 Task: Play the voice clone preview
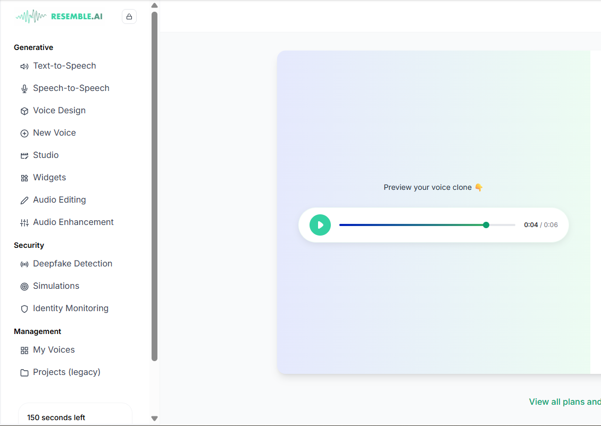click(320, 225)
